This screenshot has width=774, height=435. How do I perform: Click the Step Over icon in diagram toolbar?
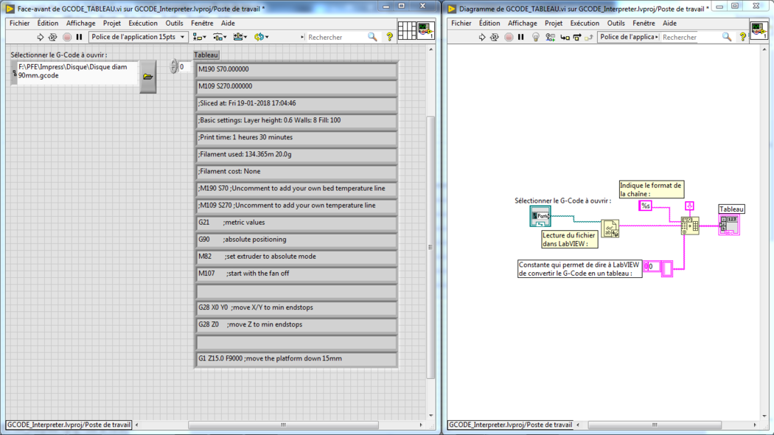(x=577, y=37)
